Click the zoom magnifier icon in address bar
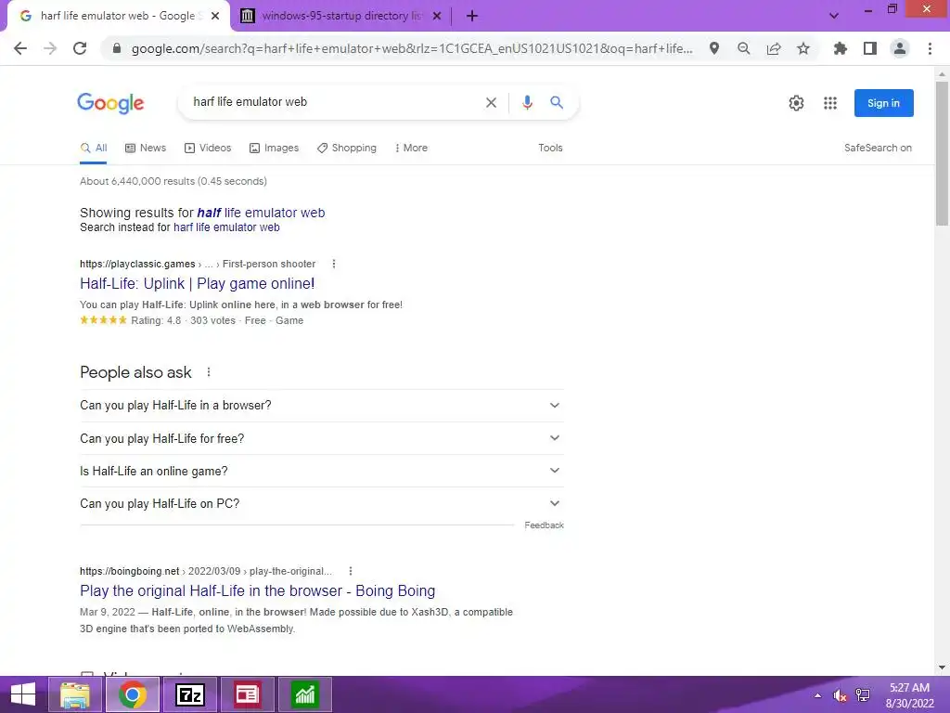The image size is (950, 713). (744, 48)
